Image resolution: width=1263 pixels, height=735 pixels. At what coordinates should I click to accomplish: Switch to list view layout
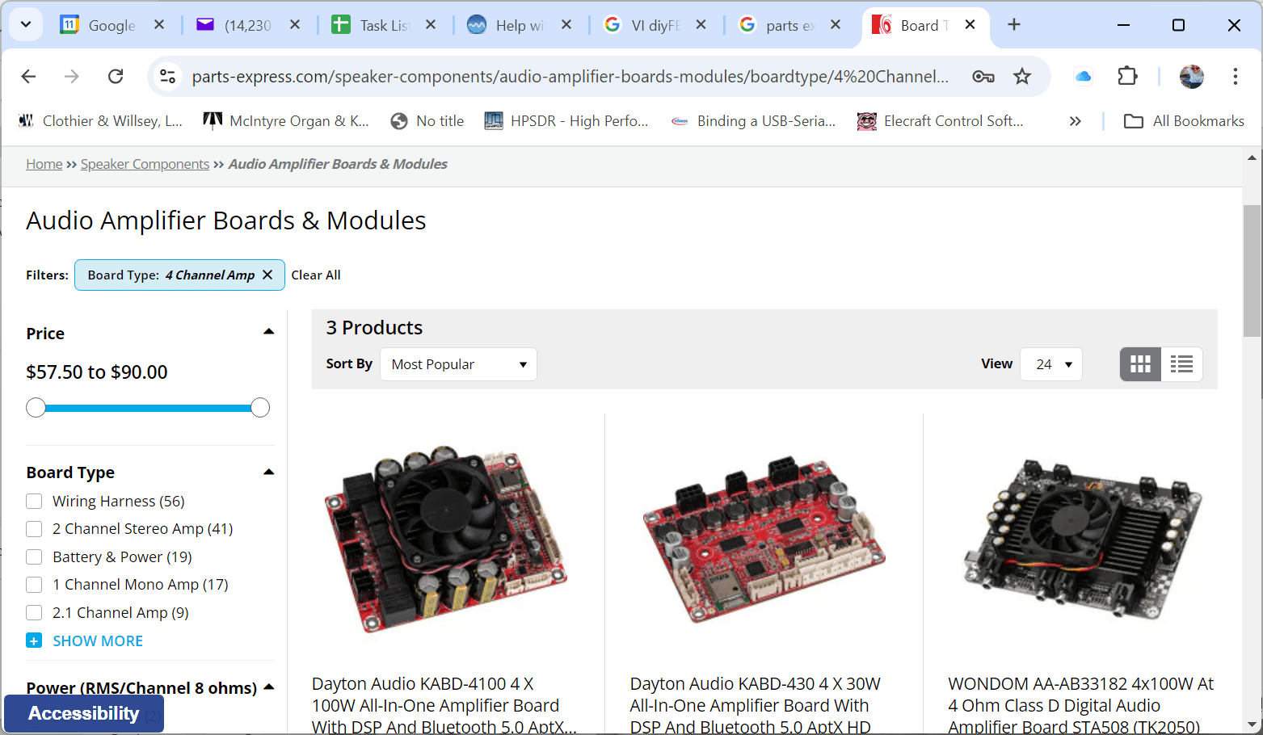[1181, 364]
